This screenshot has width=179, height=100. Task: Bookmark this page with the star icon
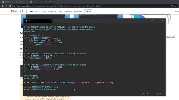(176, 6)
